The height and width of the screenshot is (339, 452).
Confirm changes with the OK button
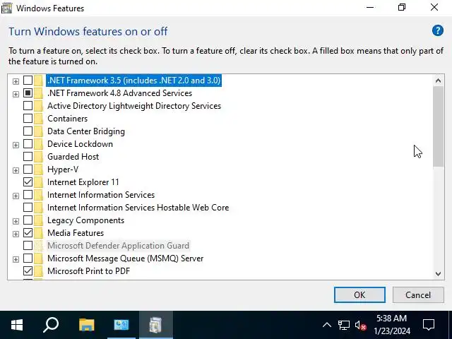click(x=359, y=295)
